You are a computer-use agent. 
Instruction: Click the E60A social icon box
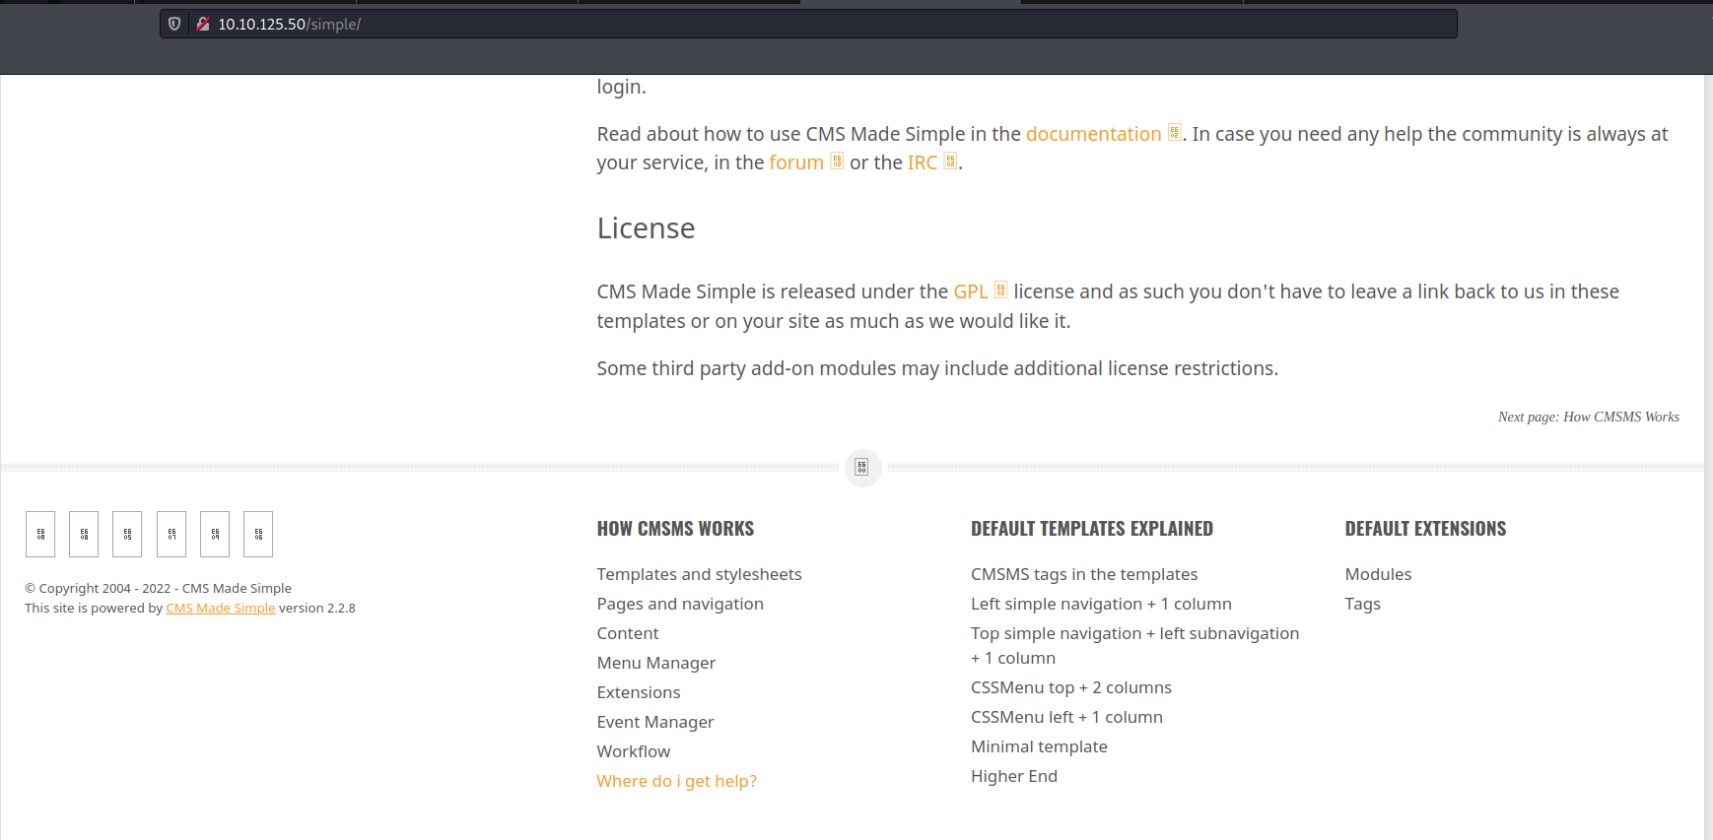tap(40, 534)
